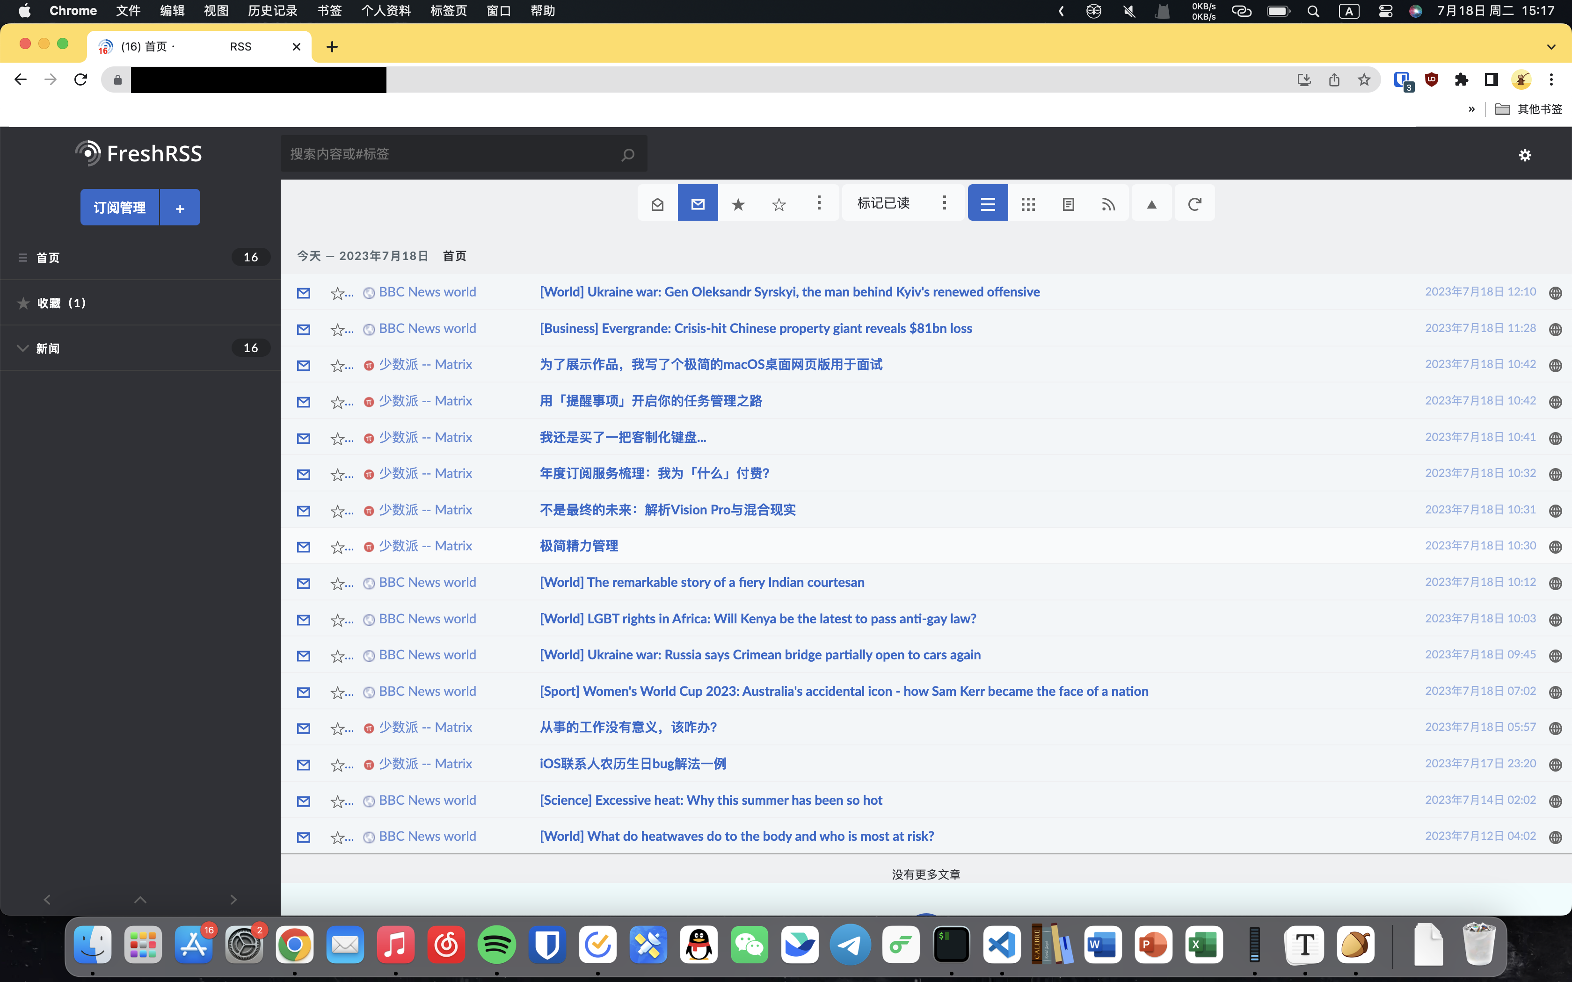This screenshot has height=982, width=1572.
Task: Click FreshRSS logo
Action: (138, 153)
